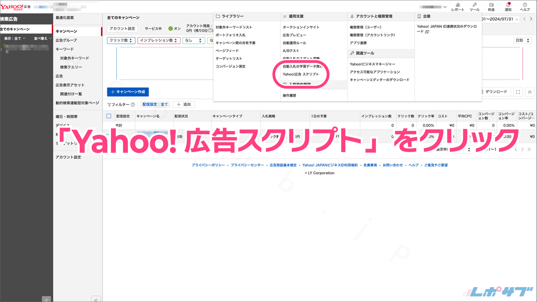Click the キャンペーン作成 button
Viewport: 537px width, 302px height.
point(128,92)
